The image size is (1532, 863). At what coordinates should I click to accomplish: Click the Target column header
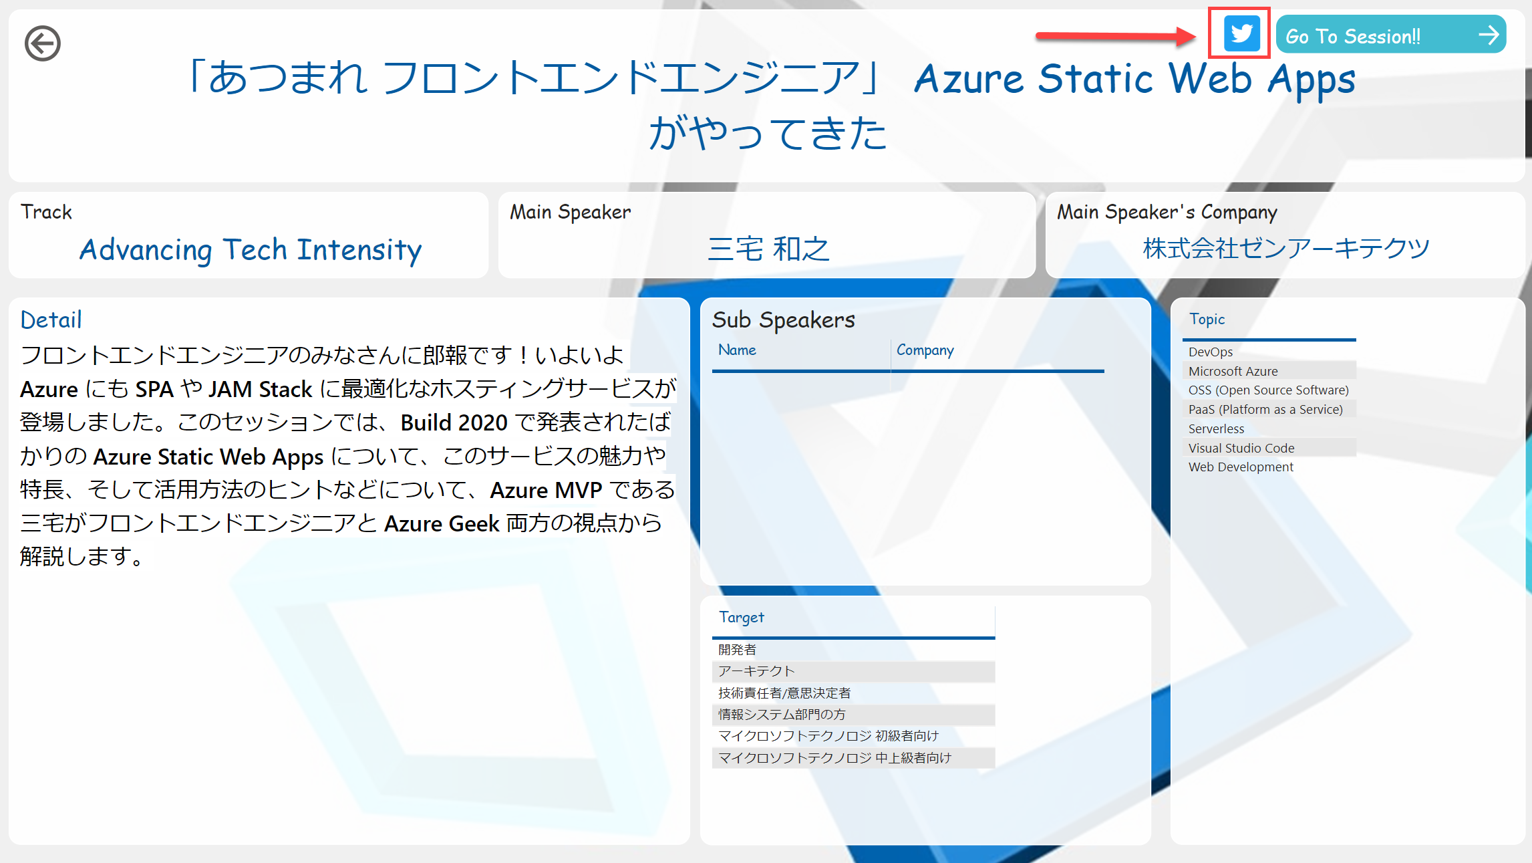coord(742,618)
